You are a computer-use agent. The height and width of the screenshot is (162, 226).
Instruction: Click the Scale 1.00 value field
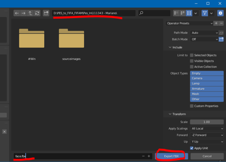207,122
